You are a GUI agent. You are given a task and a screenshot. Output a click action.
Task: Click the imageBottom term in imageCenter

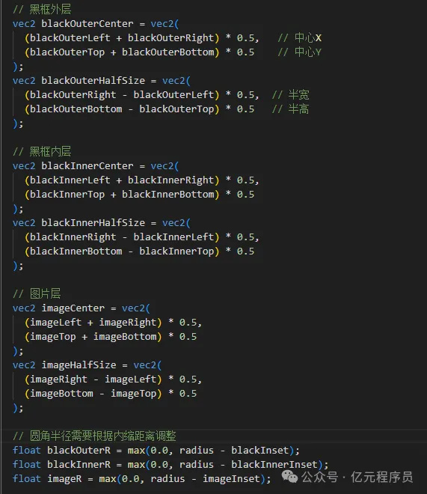tap(125, 337)
